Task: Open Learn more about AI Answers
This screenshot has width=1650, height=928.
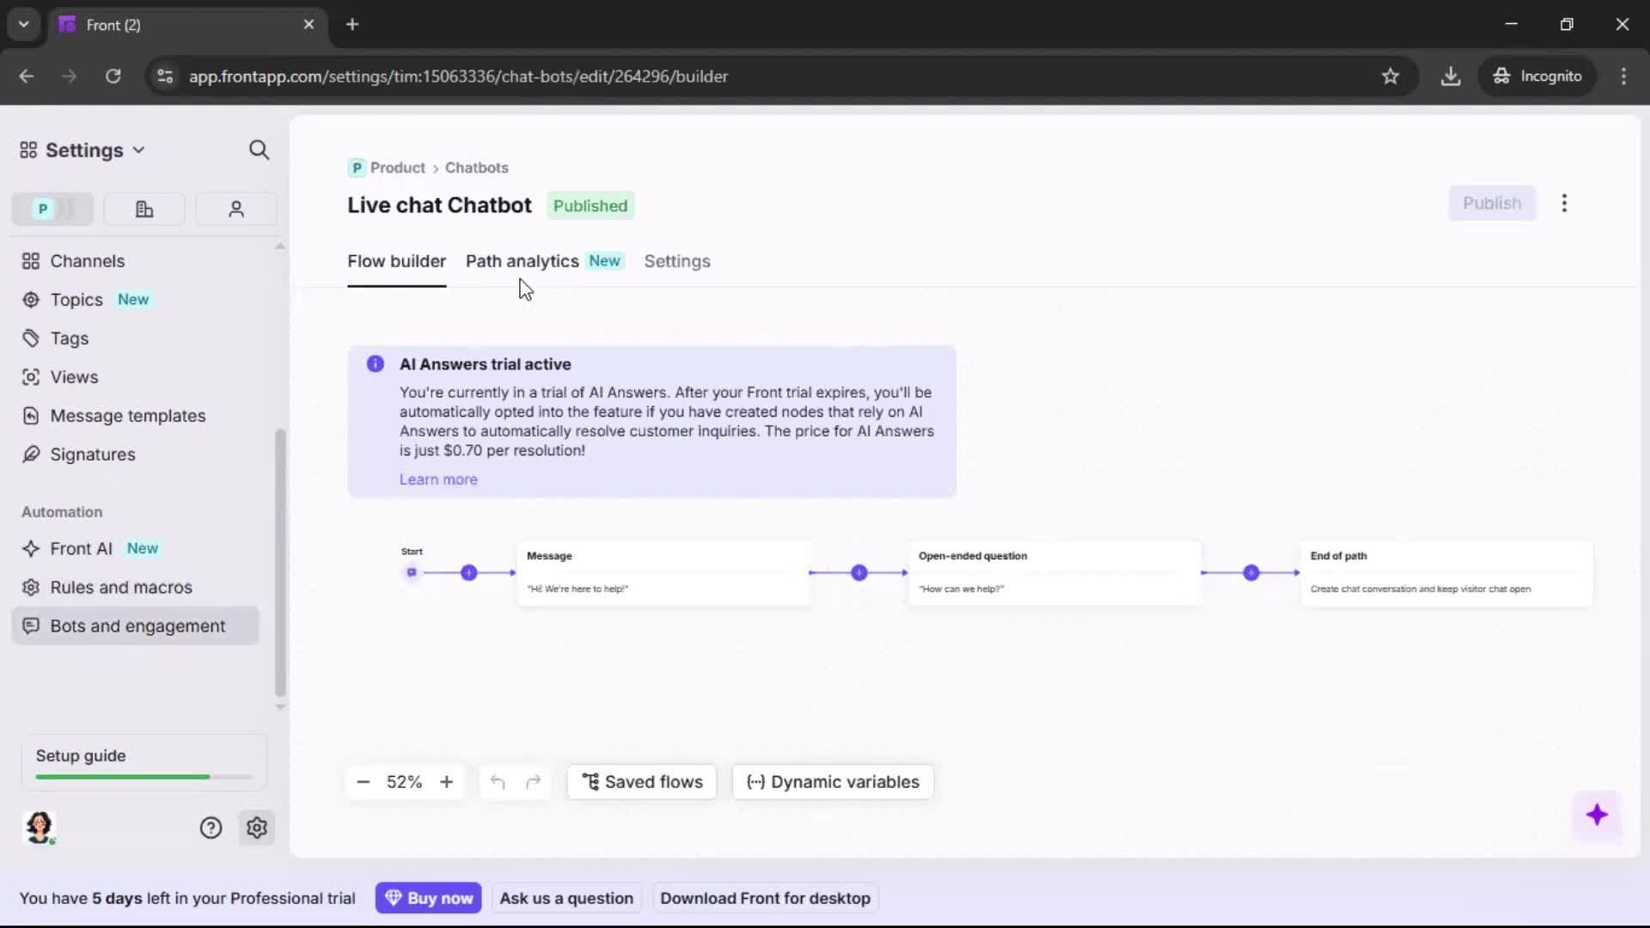Action: (438, 479)
